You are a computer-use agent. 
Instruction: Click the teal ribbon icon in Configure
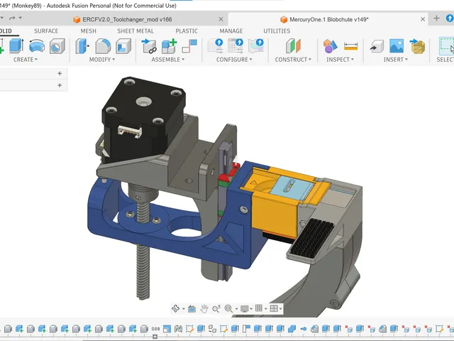tap(256, 46)
